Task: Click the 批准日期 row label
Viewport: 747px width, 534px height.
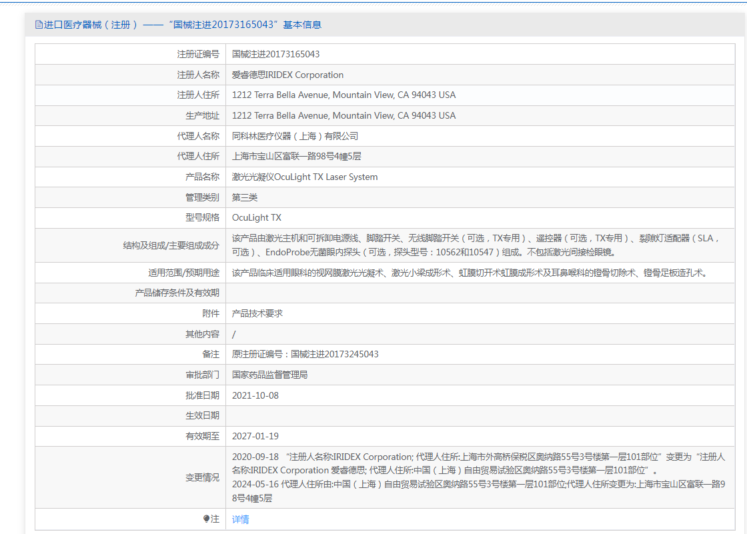Action: point(203,395)
